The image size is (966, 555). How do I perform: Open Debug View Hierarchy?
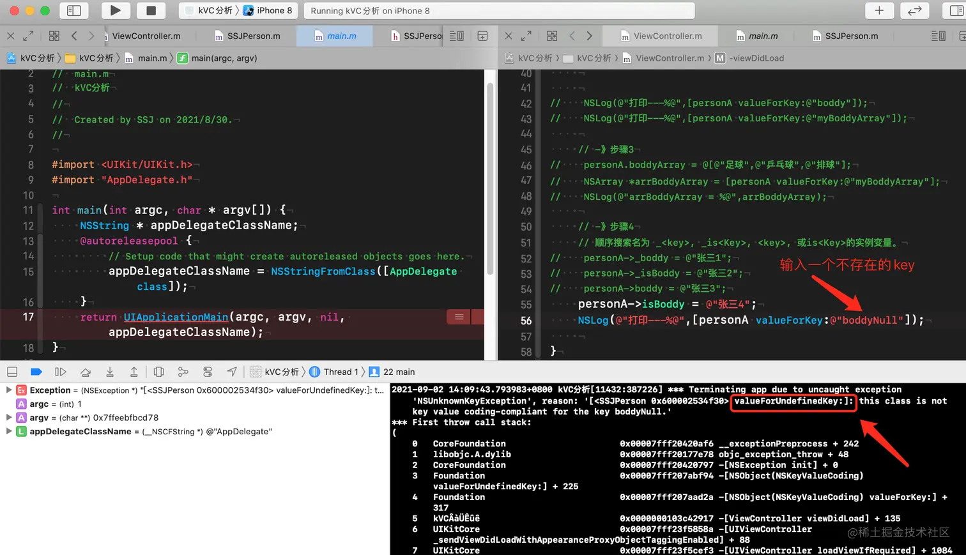click(159, 372)
